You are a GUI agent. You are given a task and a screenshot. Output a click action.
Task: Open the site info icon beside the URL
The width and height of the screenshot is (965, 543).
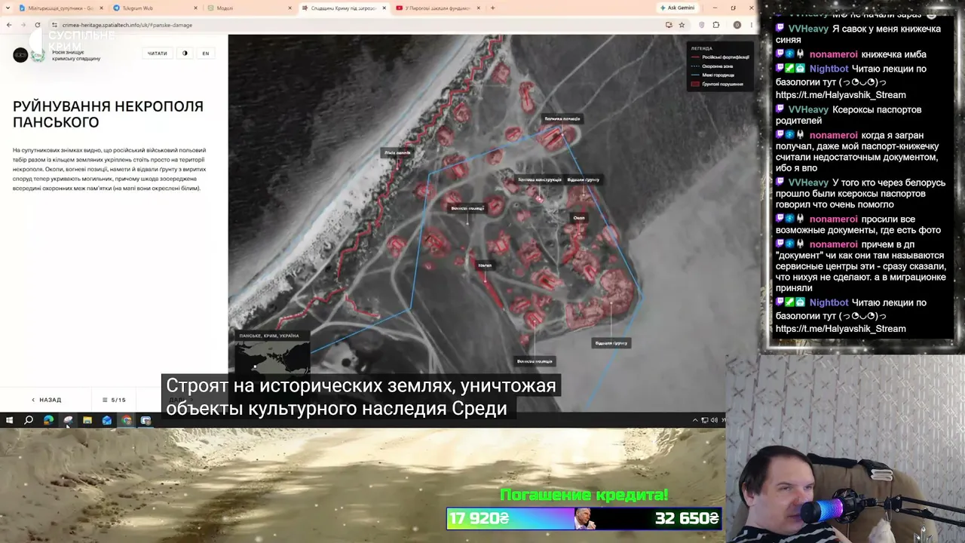coord(54,25)
